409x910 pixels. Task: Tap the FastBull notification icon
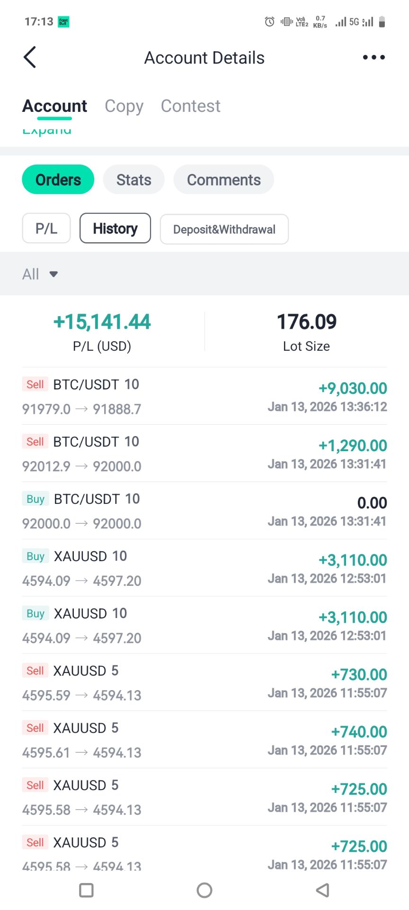point(63,22)
